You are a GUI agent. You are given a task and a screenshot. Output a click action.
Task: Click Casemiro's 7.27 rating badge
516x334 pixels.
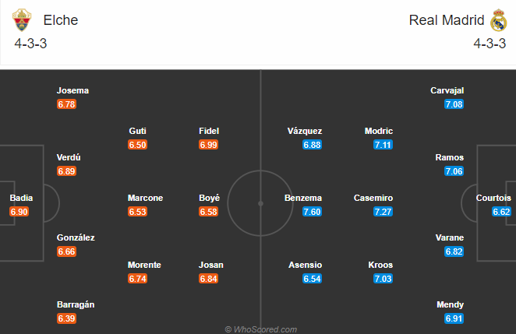point(383,212)
